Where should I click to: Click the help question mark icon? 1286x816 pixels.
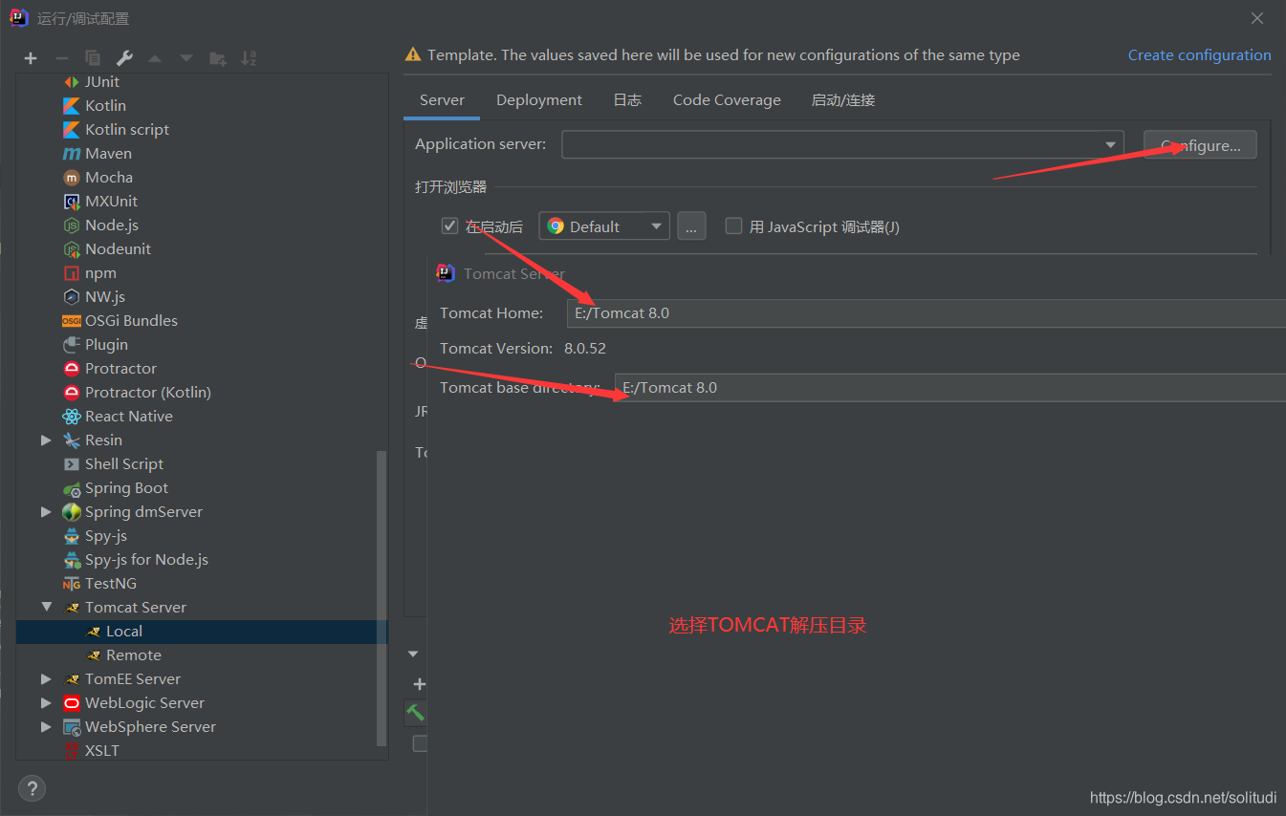(32, 788)
